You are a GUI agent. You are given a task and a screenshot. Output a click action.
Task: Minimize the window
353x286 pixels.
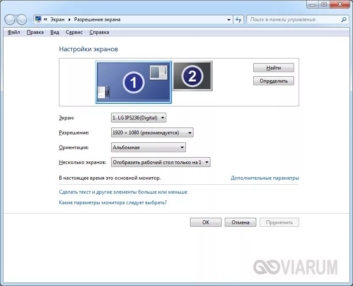tap(313, 4)
